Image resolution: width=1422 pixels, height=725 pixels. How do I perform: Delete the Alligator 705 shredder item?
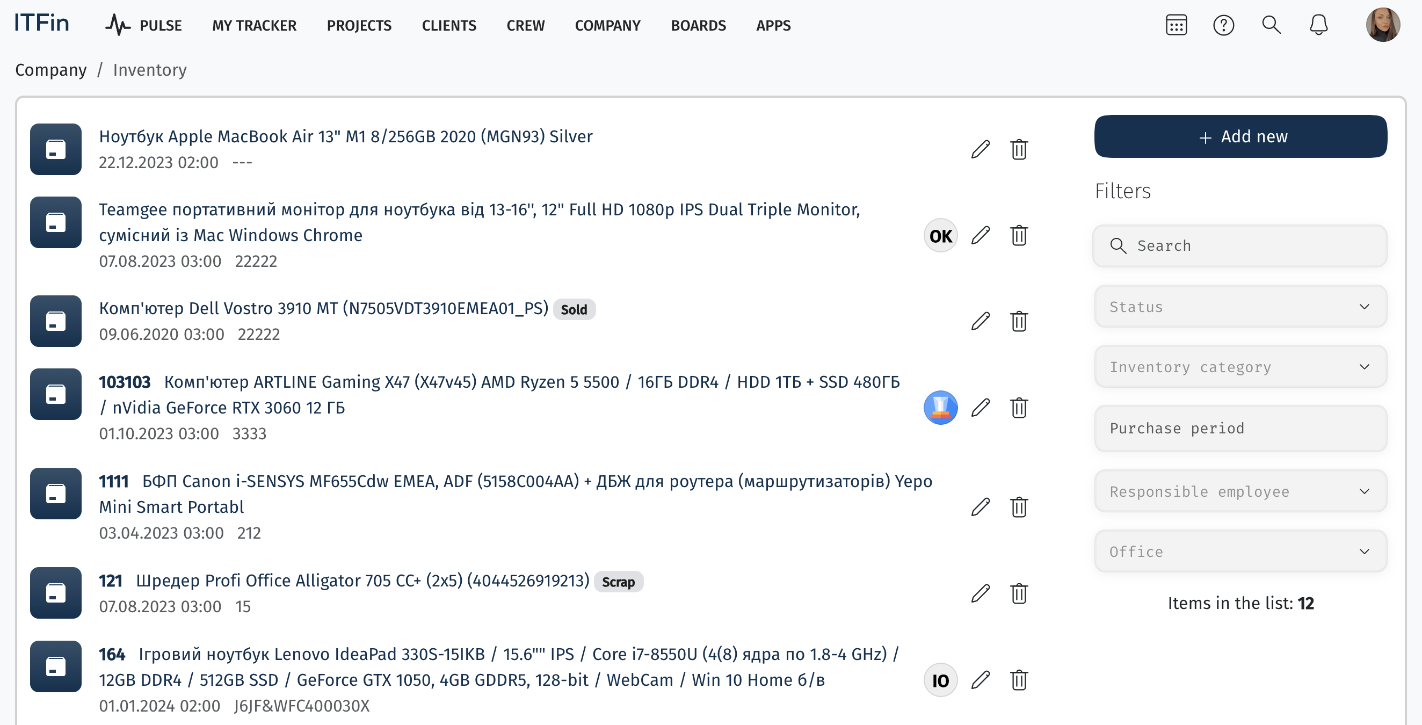pos(1019,593)
